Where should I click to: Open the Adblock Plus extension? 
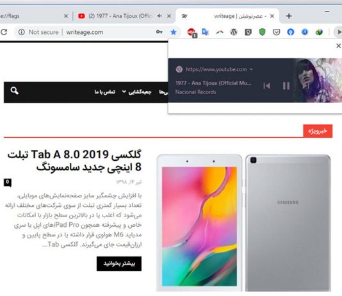pyautogui.click(x=192, y=33)
